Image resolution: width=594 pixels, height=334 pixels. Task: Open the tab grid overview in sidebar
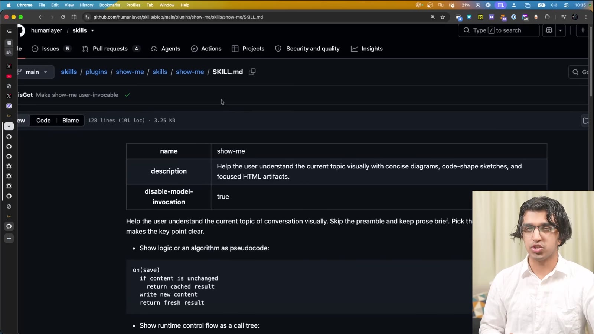tap(9, 43)
